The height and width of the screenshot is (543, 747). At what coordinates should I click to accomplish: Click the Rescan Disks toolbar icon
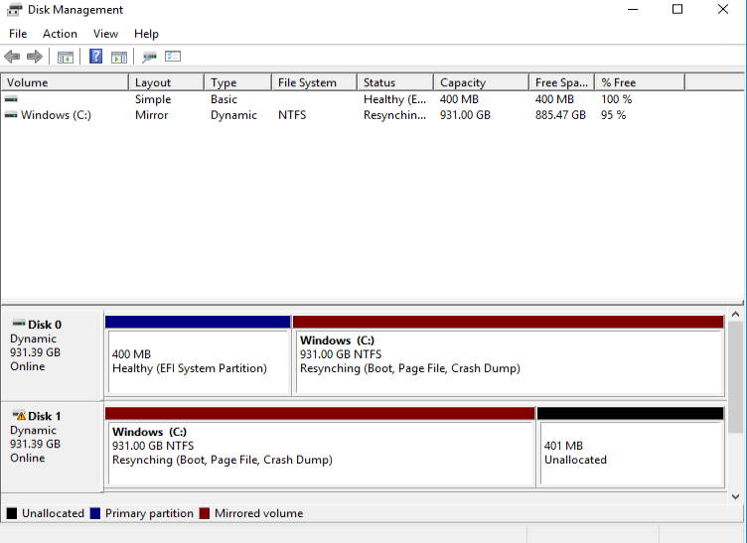click(x=150, y=57)
